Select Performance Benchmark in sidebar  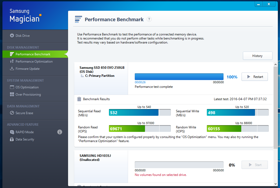point(35,54)
